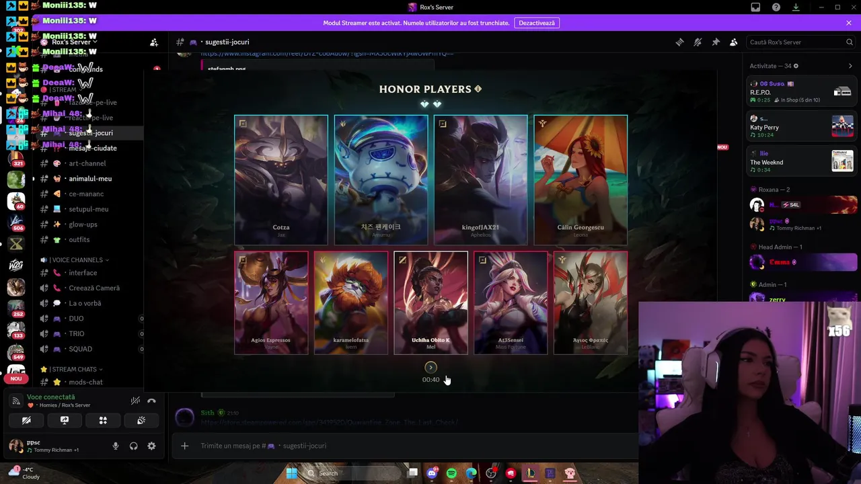
Task: Toggle noise suppression icon in voice panel
Action: tap(135, 401)
